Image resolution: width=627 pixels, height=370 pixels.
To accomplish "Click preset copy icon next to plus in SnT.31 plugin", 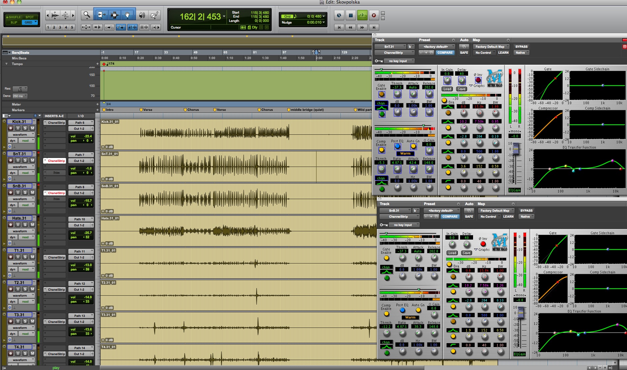I will [x=432, y=52].
